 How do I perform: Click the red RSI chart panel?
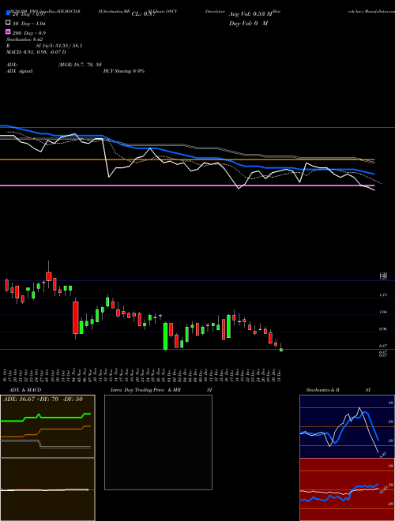(x=347, y=489)
